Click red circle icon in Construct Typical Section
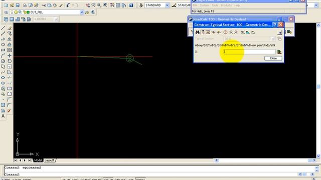The image size is (321, 180). point(225,32)
